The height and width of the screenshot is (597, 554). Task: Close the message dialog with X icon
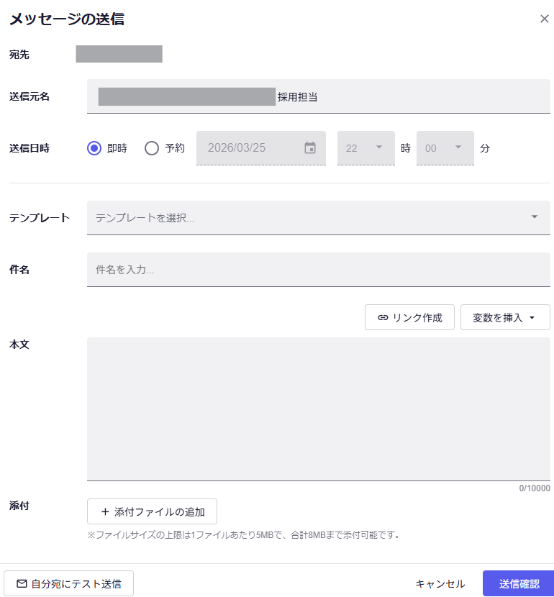pyautogui.click(x=544, y=19)
